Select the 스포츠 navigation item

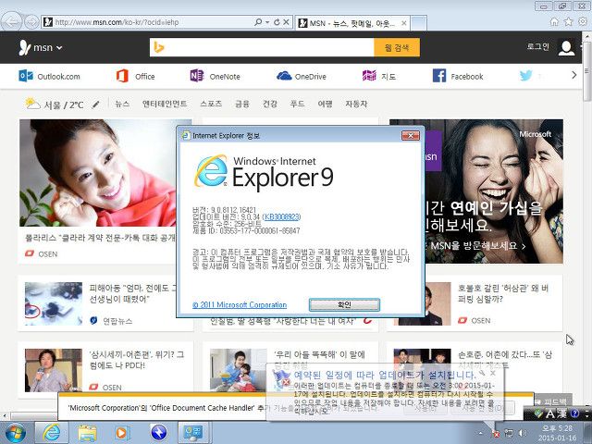211,104
